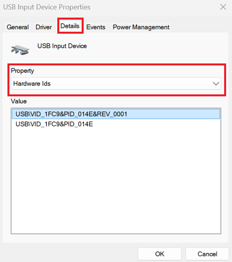
Task: Select the value ending in REV_0001
Action: pos(116,114)
